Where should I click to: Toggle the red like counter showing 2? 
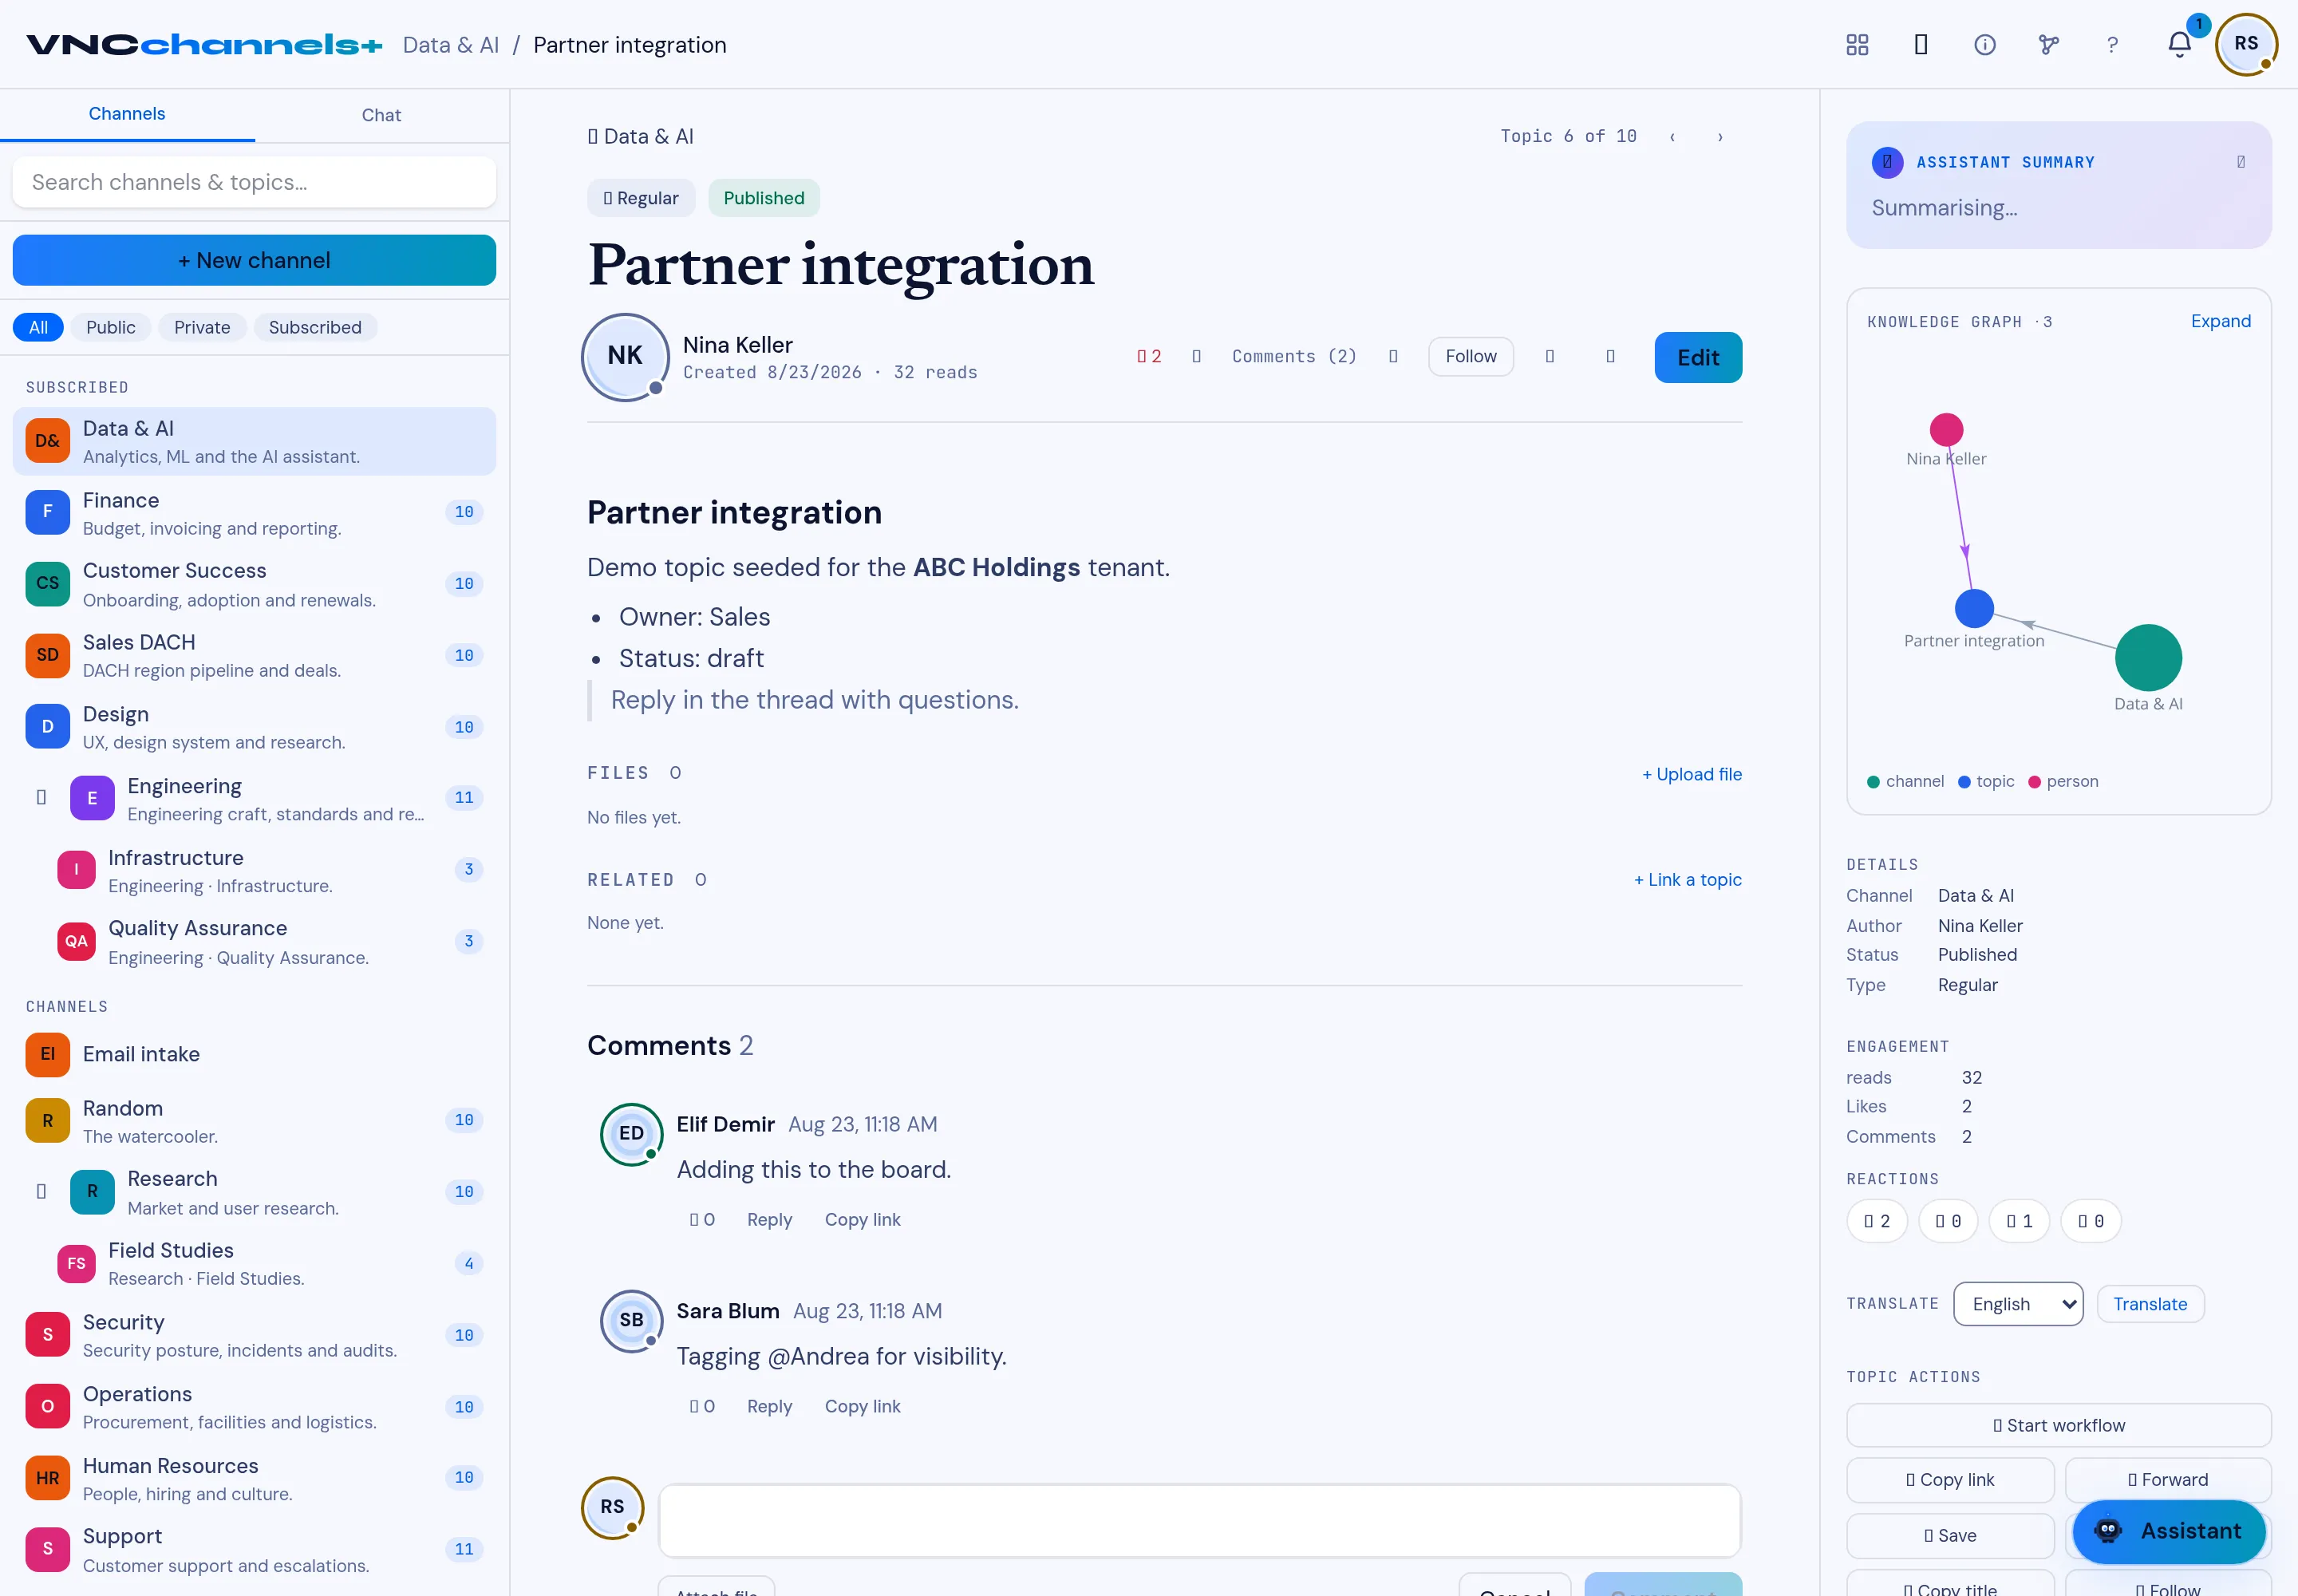tap(1149, 357)
